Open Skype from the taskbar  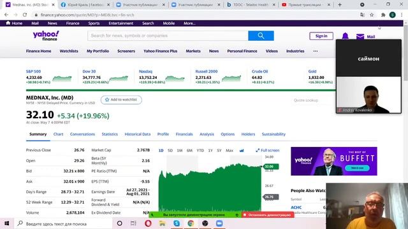[177, 223]
